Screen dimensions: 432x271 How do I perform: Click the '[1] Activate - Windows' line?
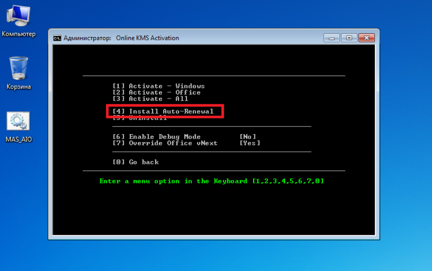tap(158, 86)
